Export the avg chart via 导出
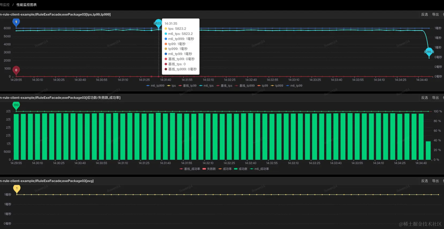This screenshot has width=444, height=229. click(x=435, y=181)
